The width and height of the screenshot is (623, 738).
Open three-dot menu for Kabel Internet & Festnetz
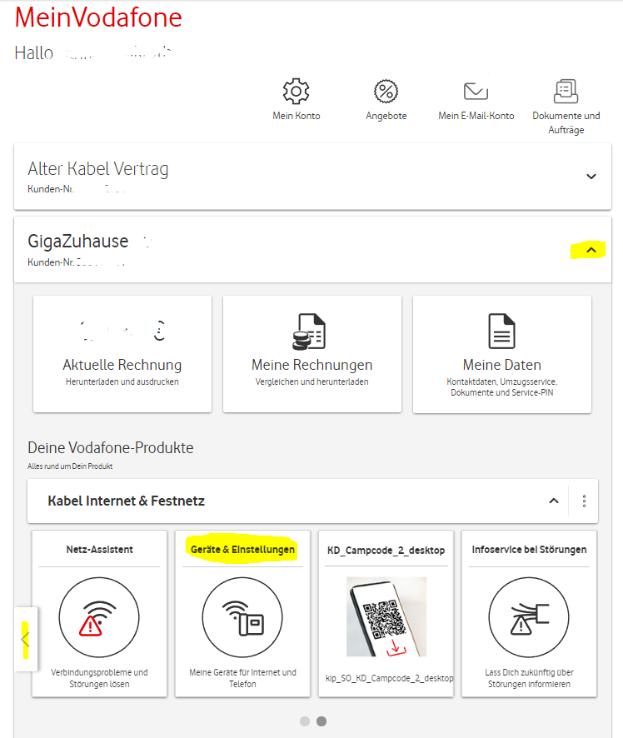click(584, 501)
